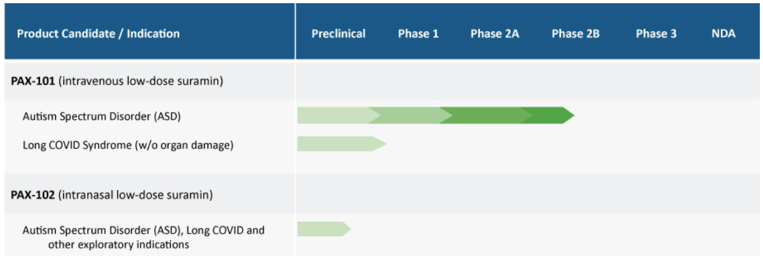Image resolution: width=763 pixels, height=256 pixels.
Task: Click the bold PAX-101 product name
Action: pyautogui.click(x=33, y=81)
